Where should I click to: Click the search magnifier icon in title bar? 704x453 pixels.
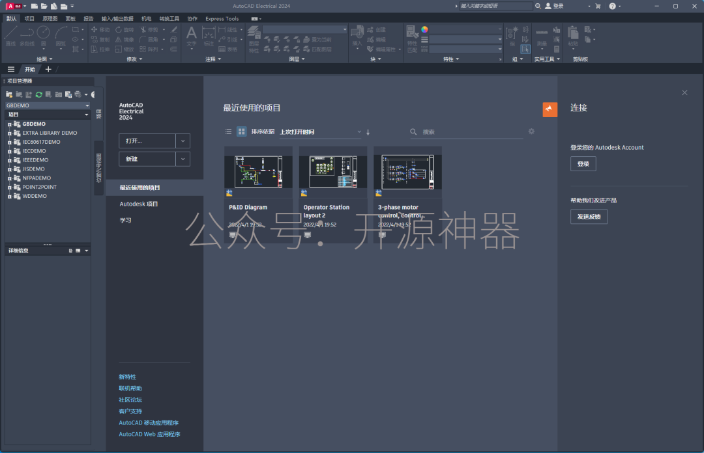pos(538,6)
